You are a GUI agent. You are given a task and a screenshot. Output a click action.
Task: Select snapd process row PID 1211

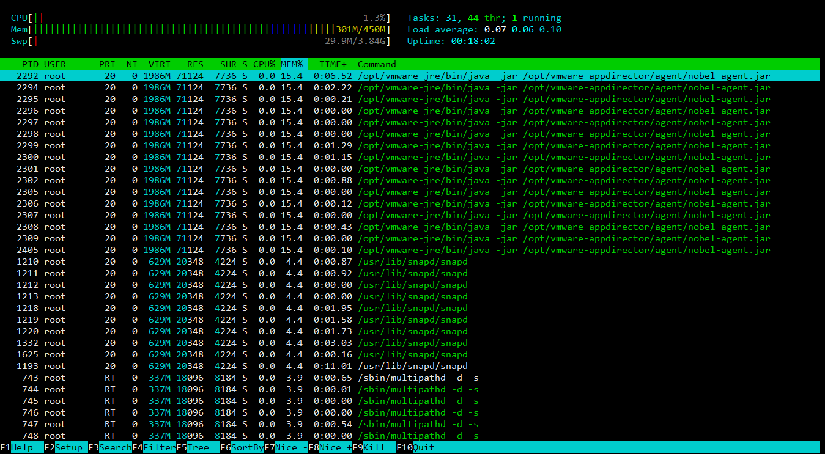(410, 273)
